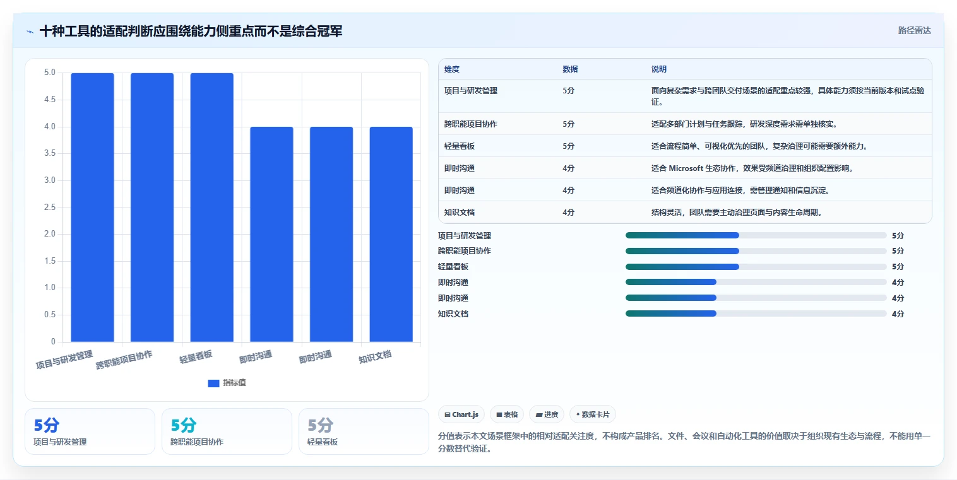Click the progress bar for 轻量看板
957x480 pixels.
click(756, 267)
